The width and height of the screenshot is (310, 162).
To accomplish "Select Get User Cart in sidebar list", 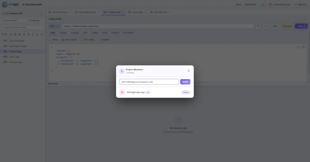I will (x=22, y=62).
